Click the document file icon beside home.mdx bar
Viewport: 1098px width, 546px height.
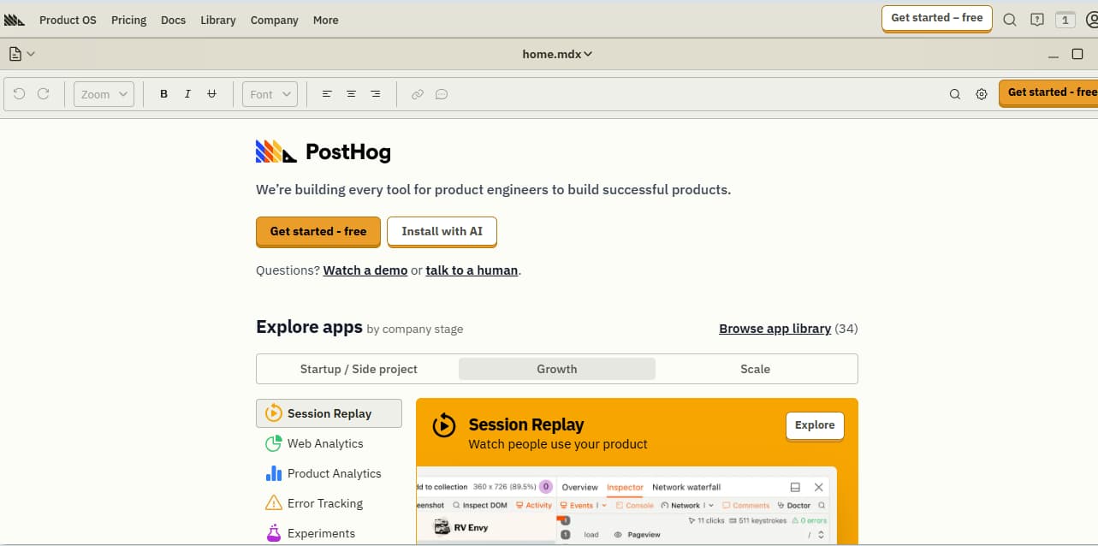[x=15, y=54]
